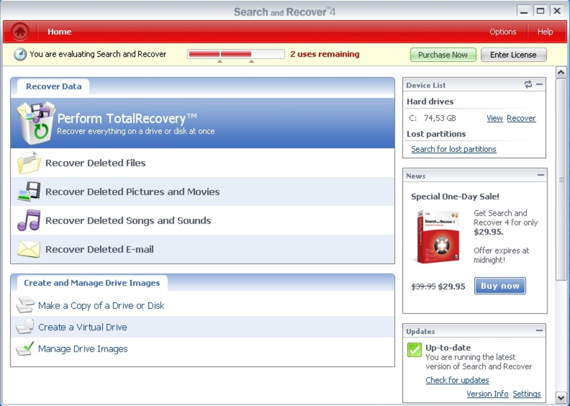
Task: Open the Updates Settings link
Action: tap(526, 394)
